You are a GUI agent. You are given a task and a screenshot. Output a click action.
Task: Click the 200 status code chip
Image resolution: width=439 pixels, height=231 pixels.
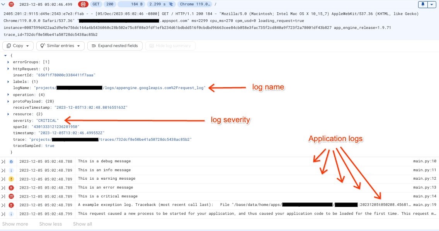click(x=110, y=4)
